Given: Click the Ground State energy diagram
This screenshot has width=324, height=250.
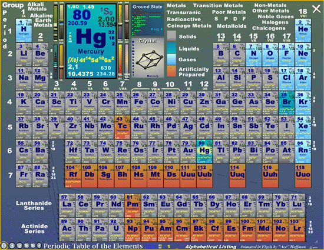Looking at the screenshot, I should coord(147,20).
